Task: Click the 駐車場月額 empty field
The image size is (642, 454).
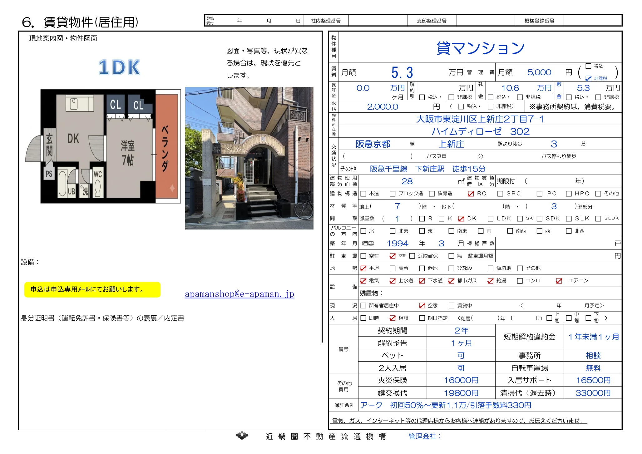Action: 558,256
